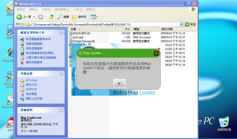Viewport: 237px width, 139px height.
Task: Select the MSAPI.NET.dll file
Action: point(81,33)
